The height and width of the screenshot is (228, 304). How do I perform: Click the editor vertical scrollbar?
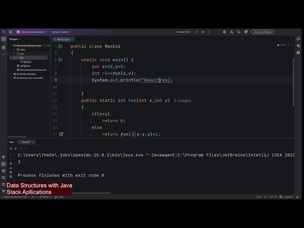click(x=294, y=82)
